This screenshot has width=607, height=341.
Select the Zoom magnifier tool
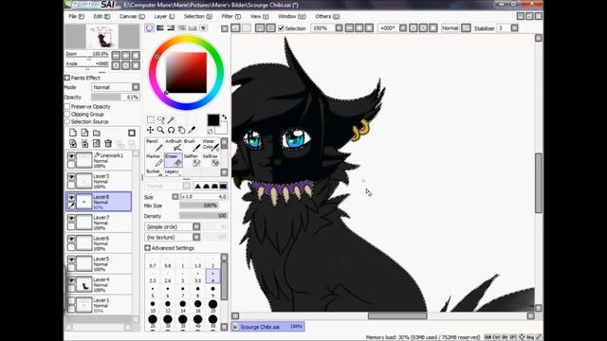[x=160, y=131]
